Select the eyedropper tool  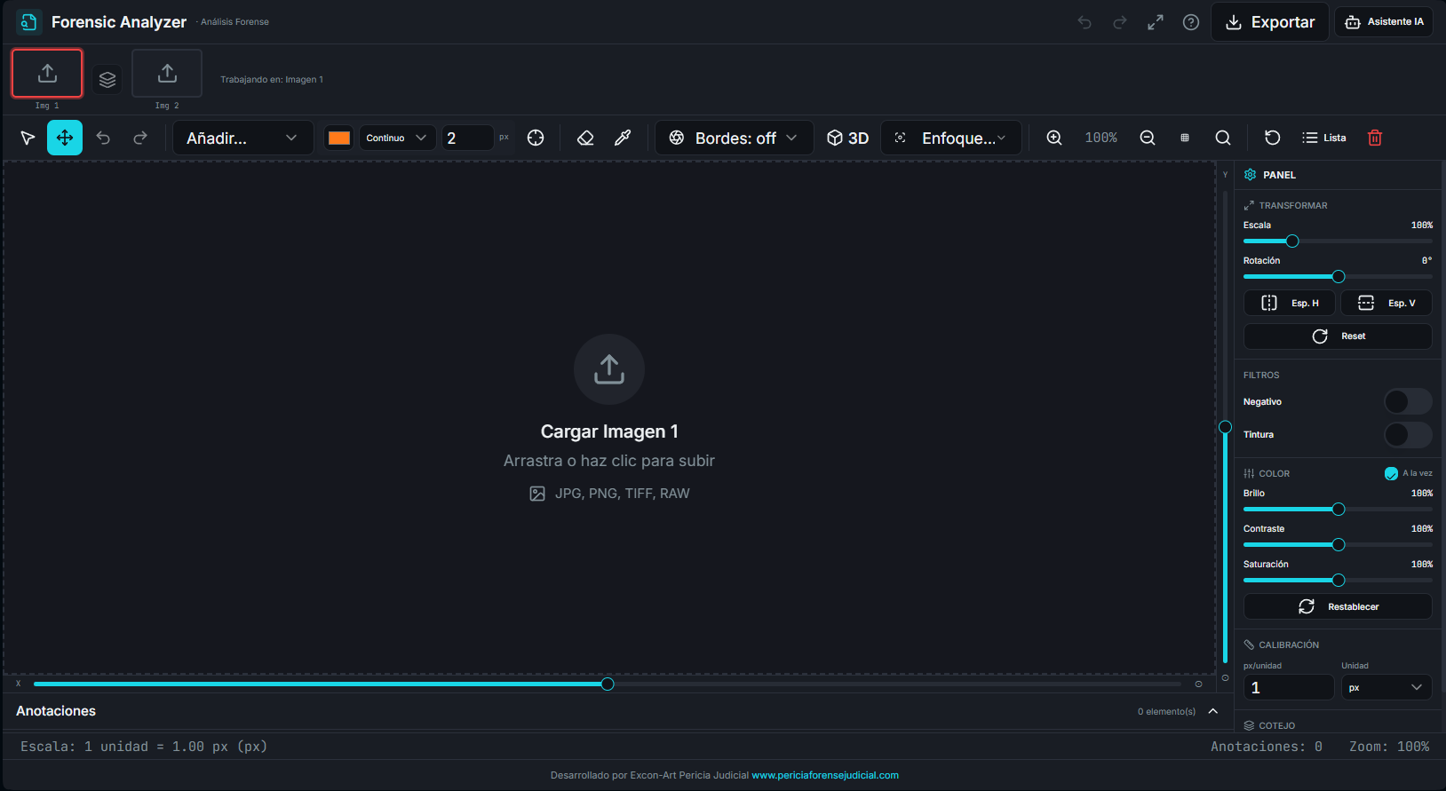[x=623, y=138]
